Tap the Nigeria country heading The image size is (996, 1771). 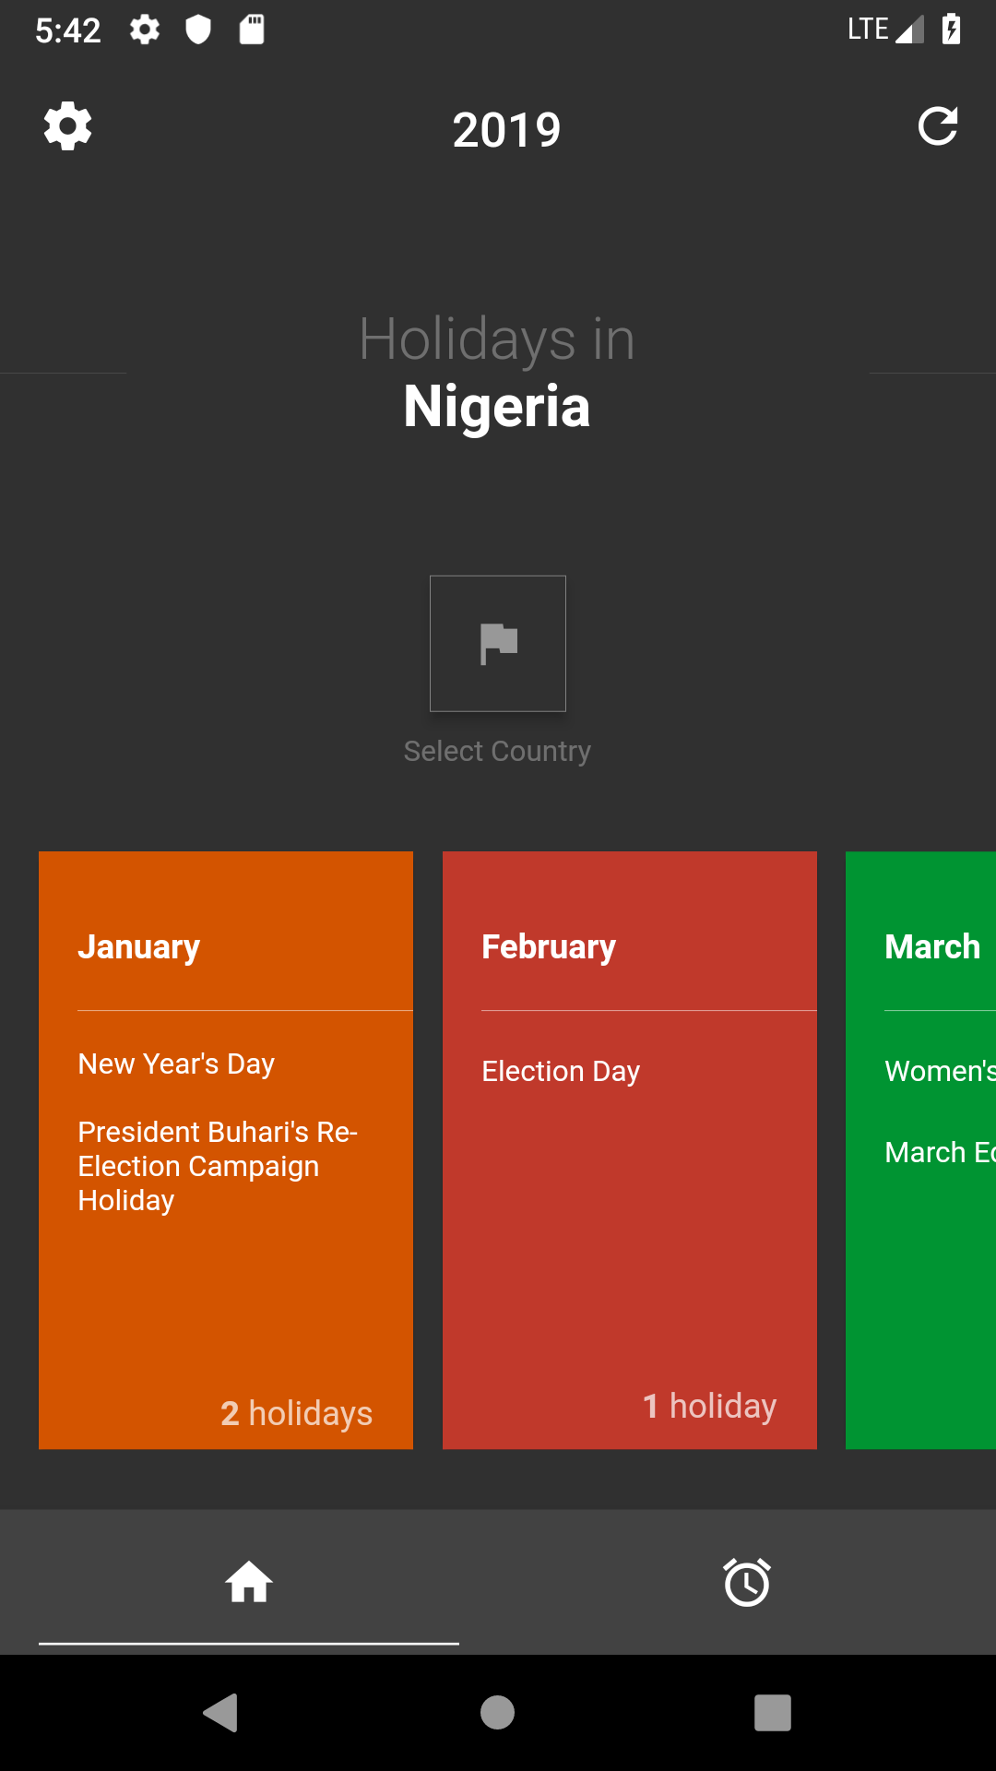pyautogui.click(x=497, y=407)
